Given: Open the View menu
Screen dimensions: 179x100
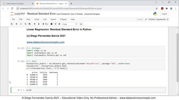Looking at the screenshot, I should click(28, 19).
